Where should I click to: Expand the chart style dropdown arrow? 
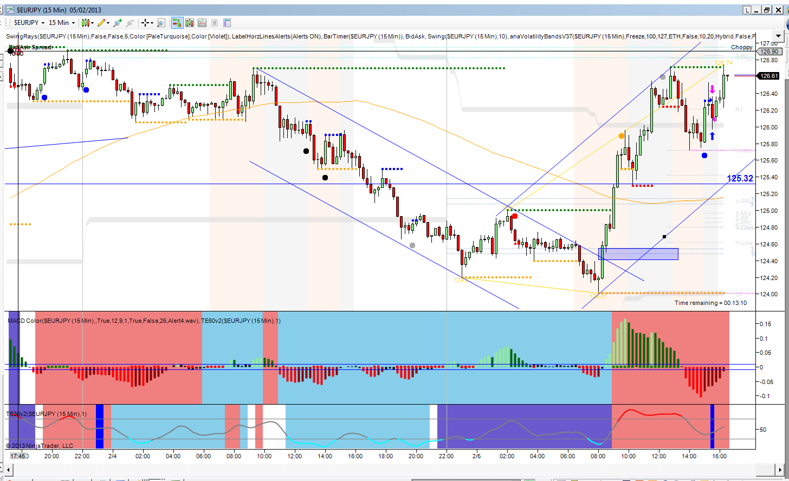(x=93, y=23)
